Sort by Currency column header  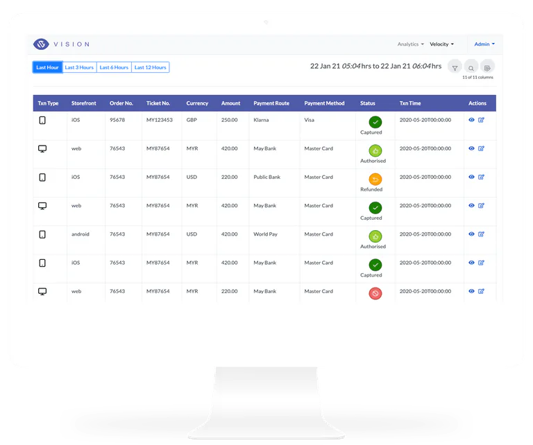[x=197, y=103]
